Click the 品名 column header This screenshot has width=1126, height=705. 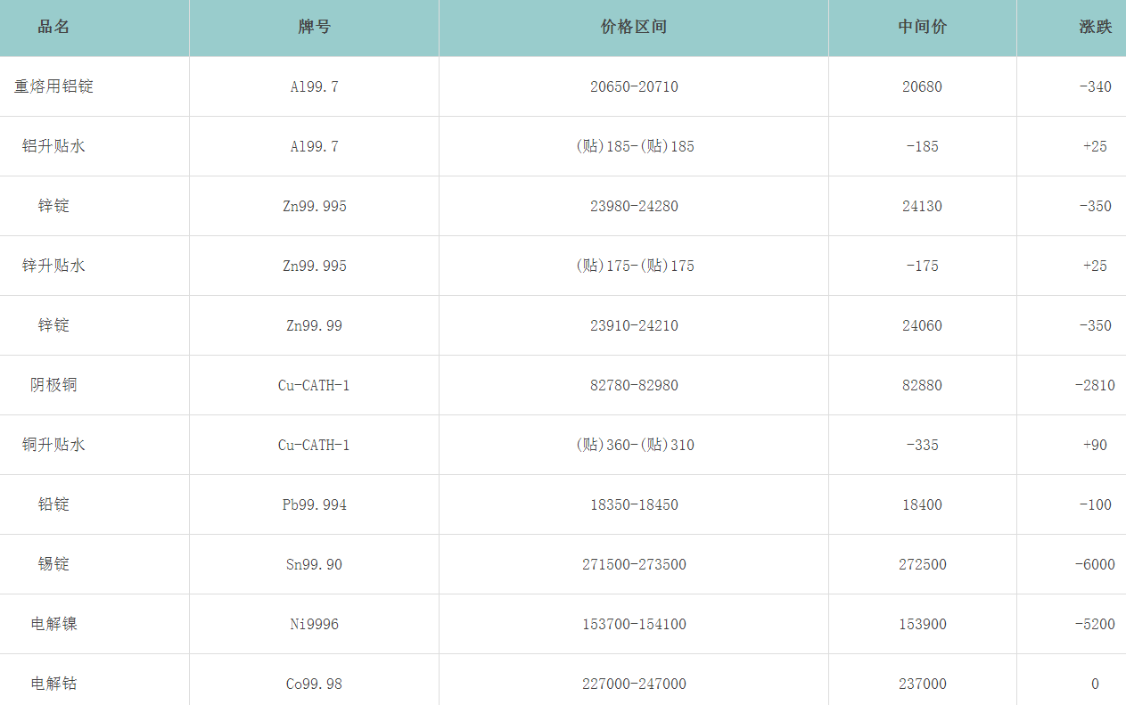(x=53, y=27)
